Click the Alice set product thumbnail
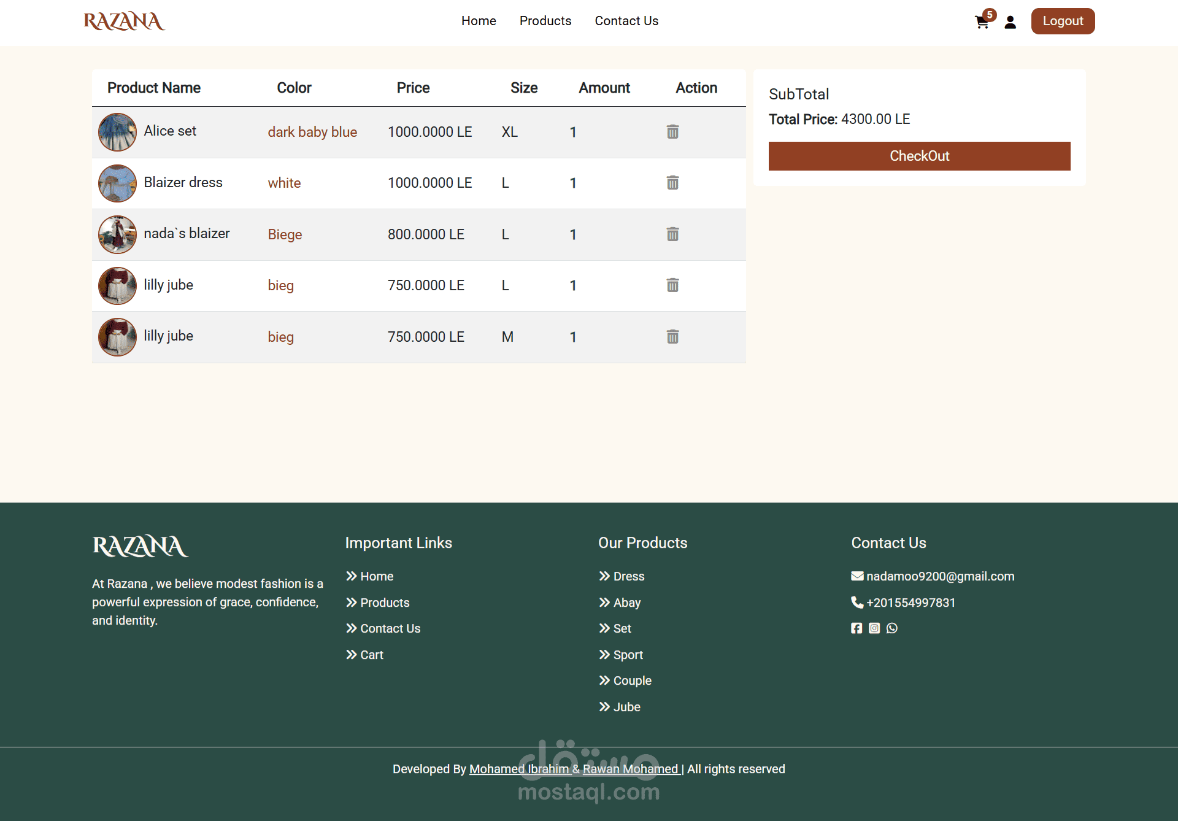 tap(118, 132)
